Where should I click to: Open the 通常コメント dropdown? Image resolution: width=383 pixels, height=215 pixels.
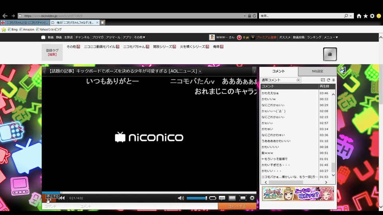click(x=280, y=80)
